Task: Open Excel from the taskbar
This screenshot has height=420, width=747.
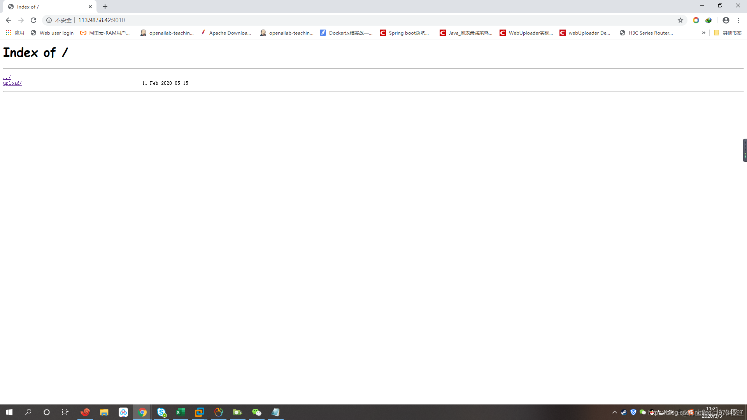Action: point(181,412)
